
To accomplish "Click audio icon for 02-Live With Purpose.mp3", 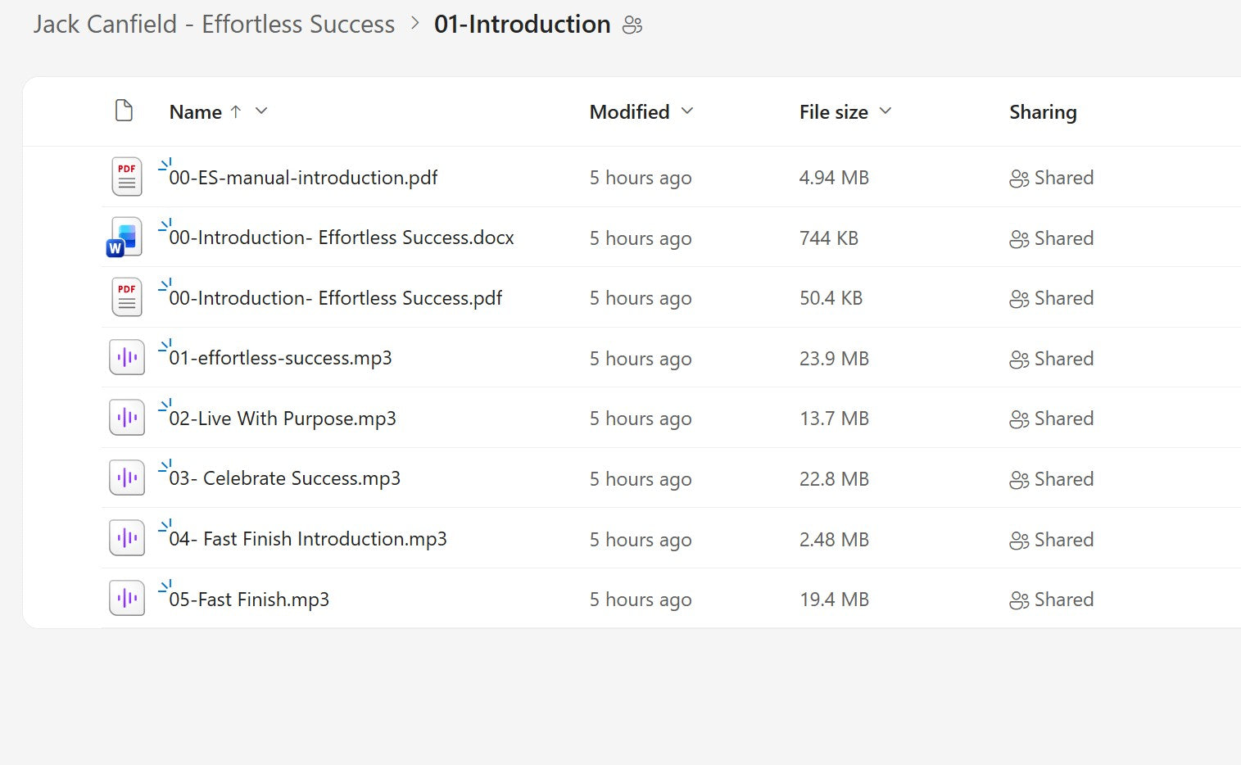I will (x=127, y=418).
